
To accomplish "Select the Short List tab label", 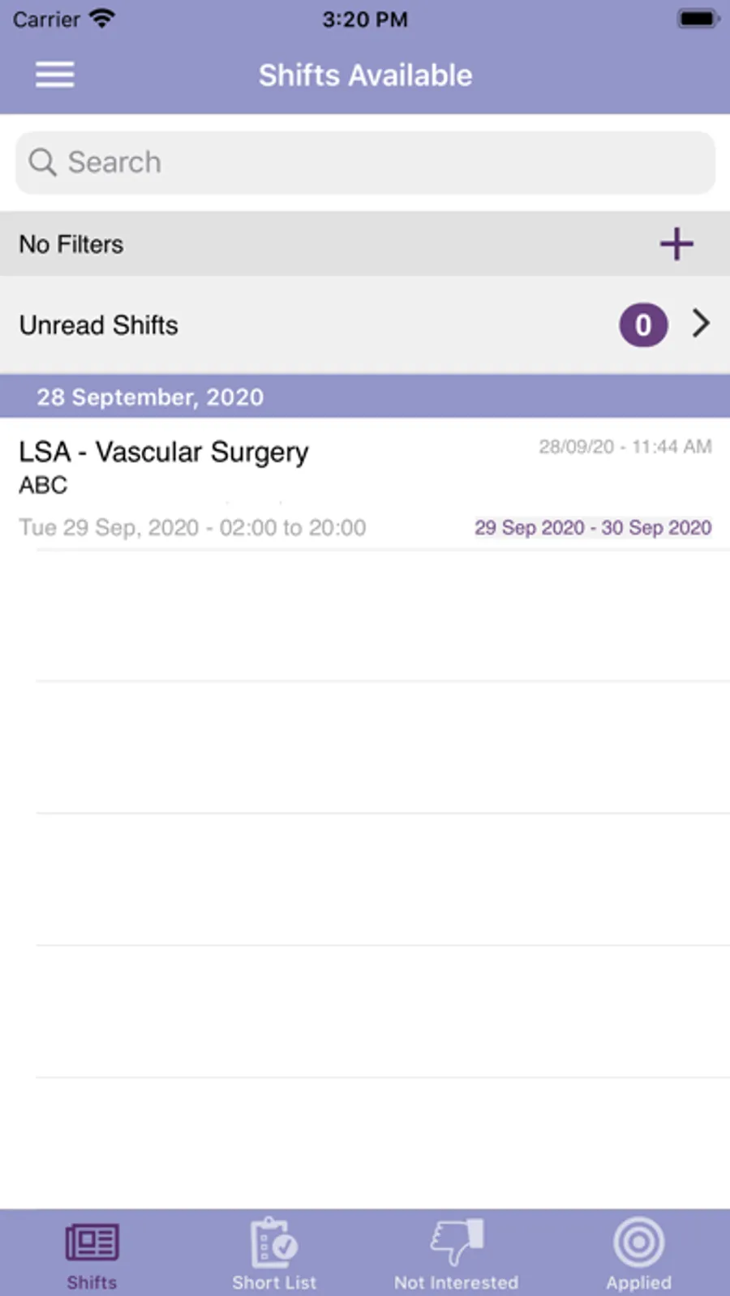I will click(x=273, y=1282).
